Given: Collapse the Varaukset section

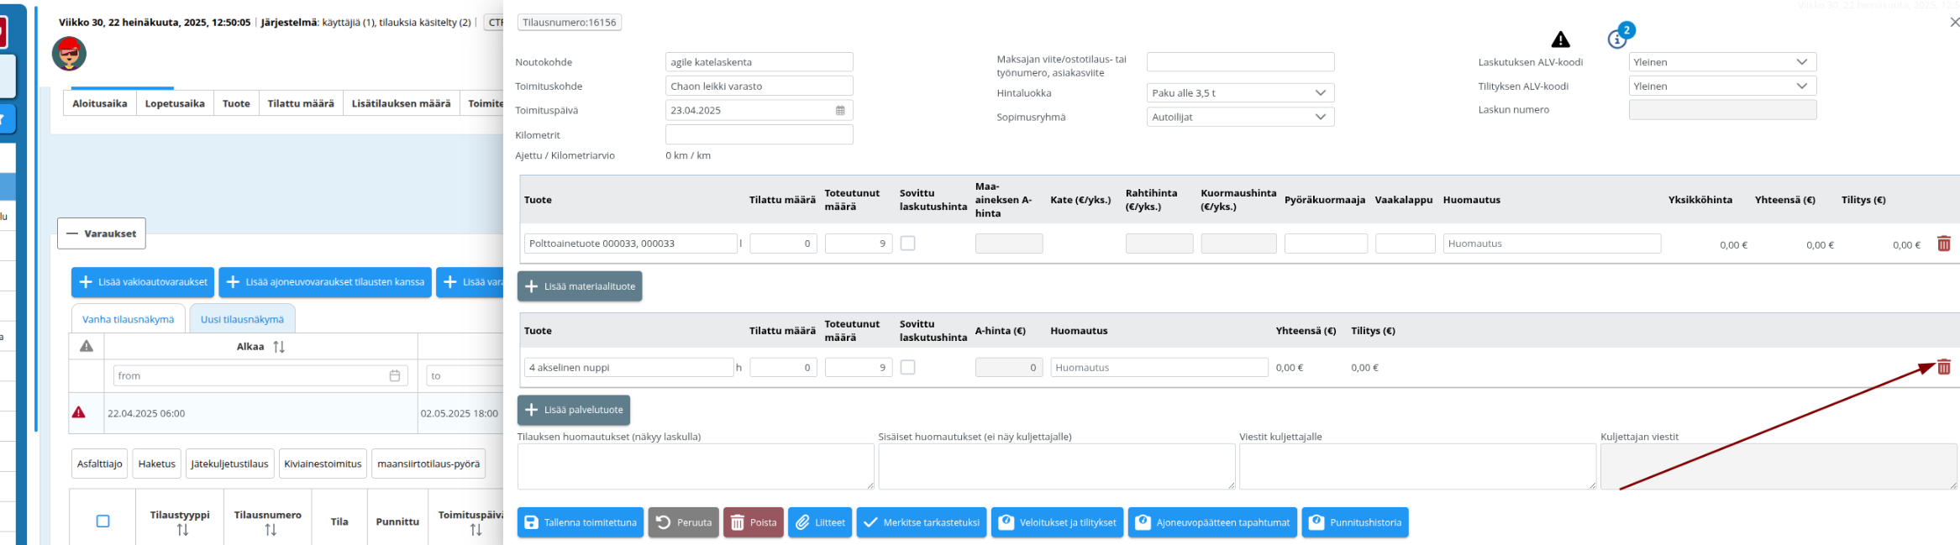Looking at the screenshot, I should 102,233.
